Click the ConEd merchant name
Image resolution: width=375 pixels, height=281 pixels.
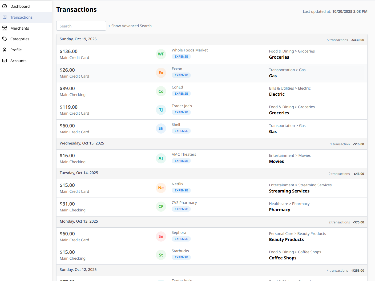[x=177, y=87]
